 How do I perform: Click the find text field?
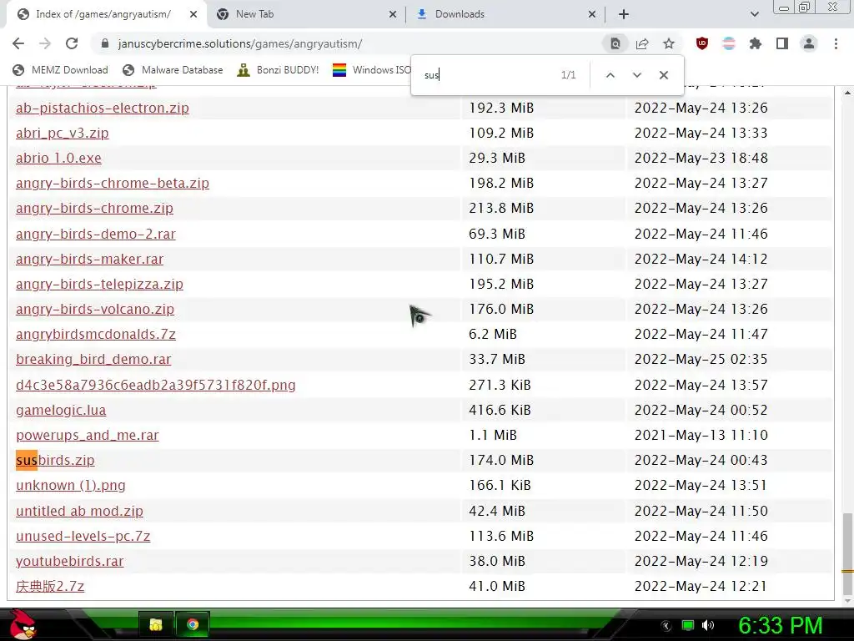tap(487, 75)
